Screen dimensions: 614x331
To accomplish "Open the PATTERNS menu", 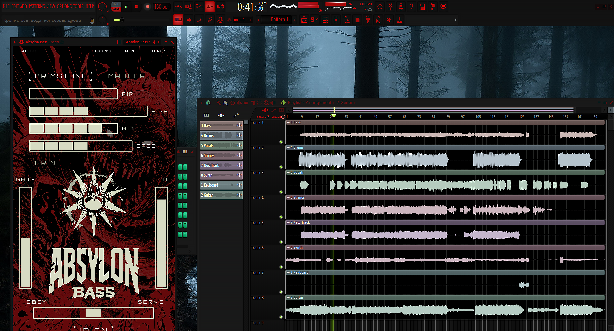I will click(37, 6).
